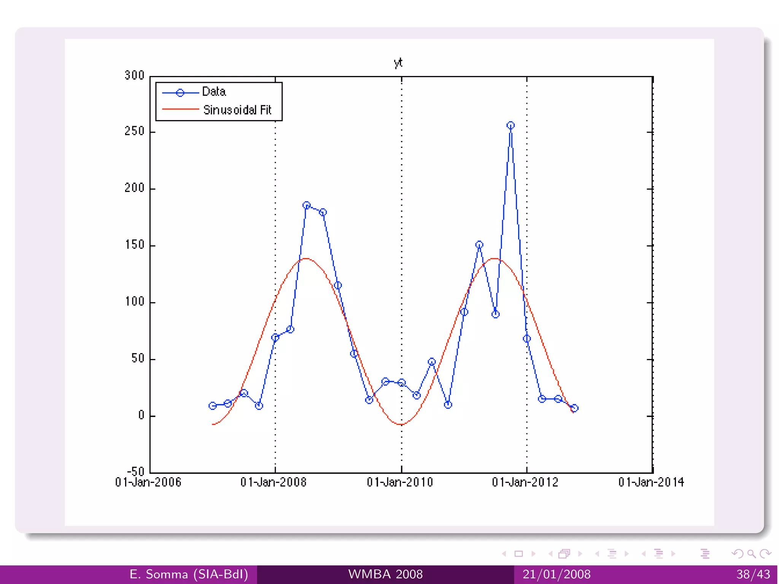The image size is (779, 584).
Task: Go to the next frame arrow
Action: click(x=580, y=554)
